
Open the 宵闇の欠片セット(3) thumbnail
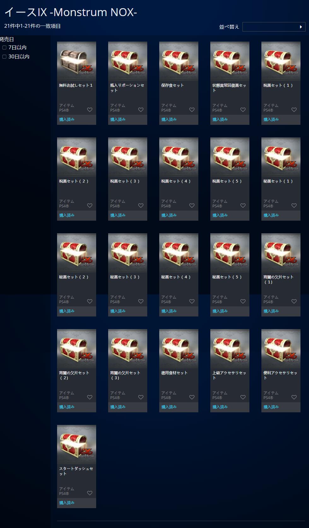pos(128,349)
